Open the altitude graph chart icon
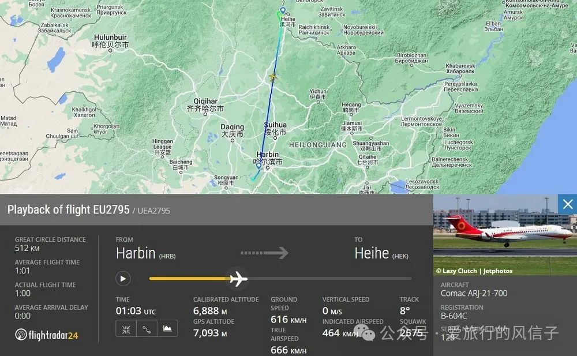Screen dimensions: 577x356 pos(167,329)
